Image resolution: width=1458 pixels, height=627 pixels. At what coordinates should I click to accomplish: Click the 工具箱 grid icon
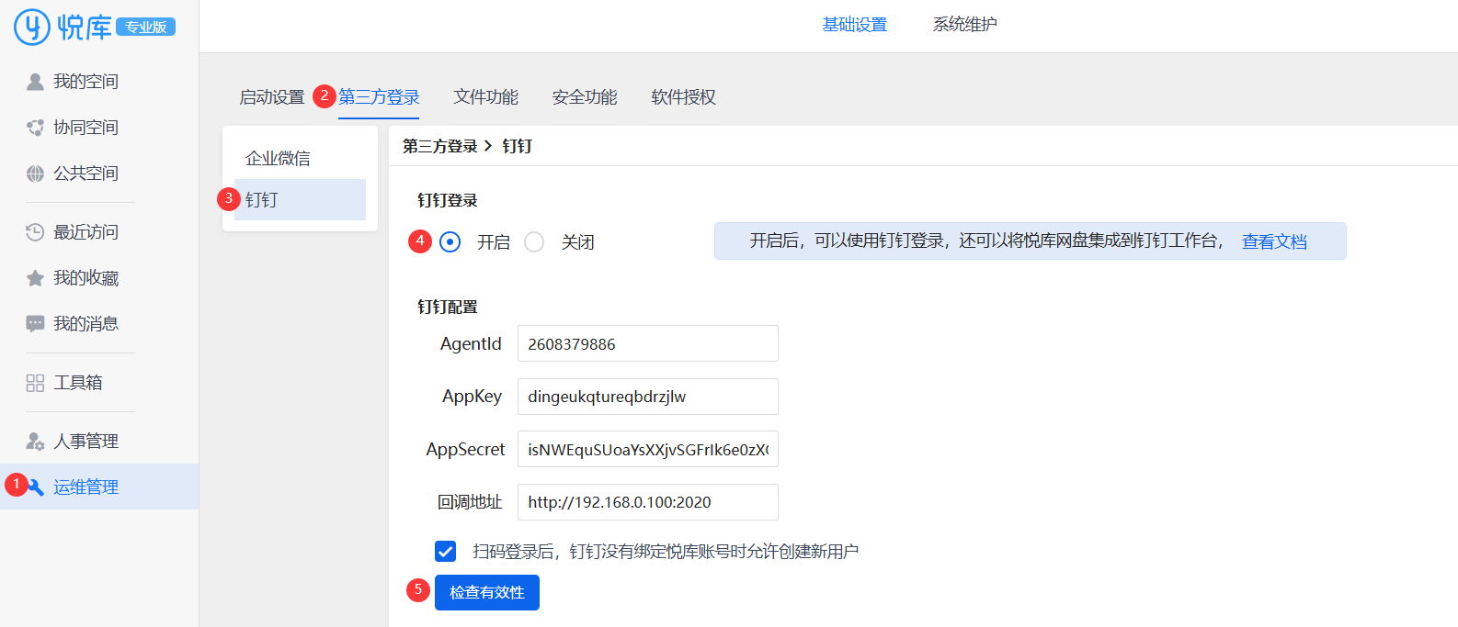tap(35, 383)
